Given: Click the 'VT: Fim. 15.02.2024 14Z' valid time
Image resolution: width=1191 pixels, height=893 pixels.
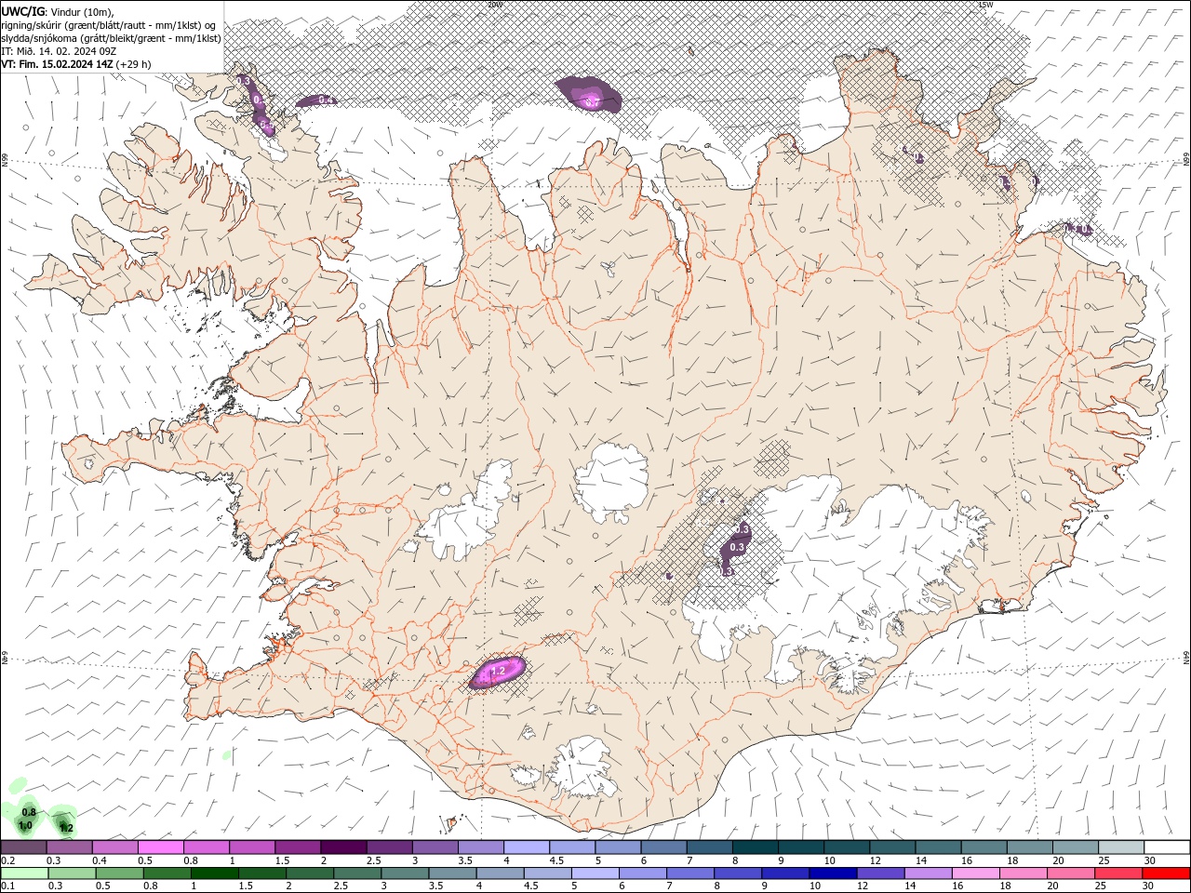Looking at the screenshot, I should point(57,64).
